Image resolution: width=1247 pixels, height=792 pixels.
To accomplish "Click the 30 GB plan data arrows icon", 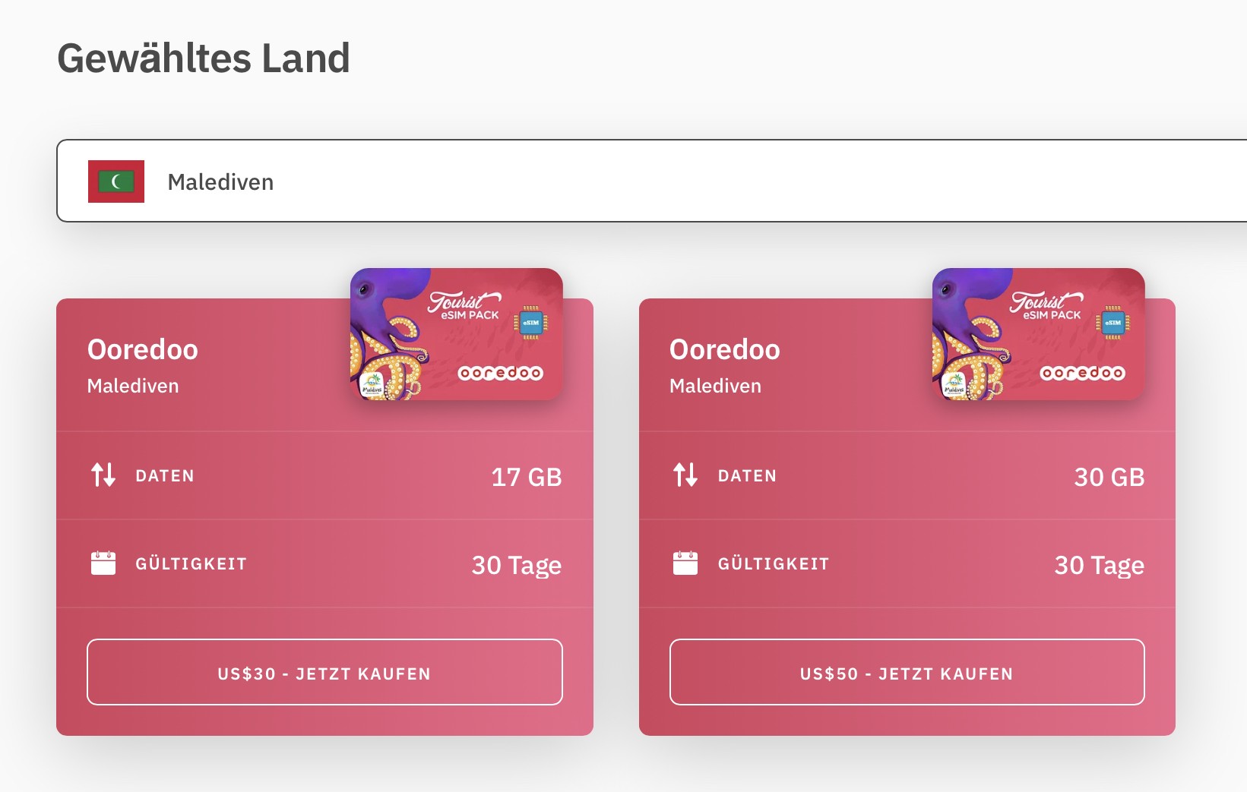I will tap(685, 475).
